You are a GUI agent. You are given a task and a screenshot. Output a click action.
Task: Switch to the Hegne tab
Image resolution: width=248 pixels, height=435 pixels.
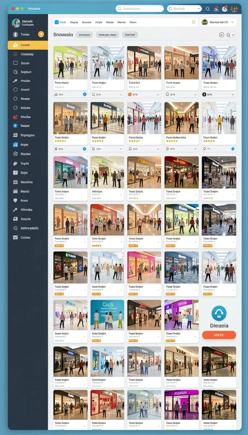tap(74, 22)
